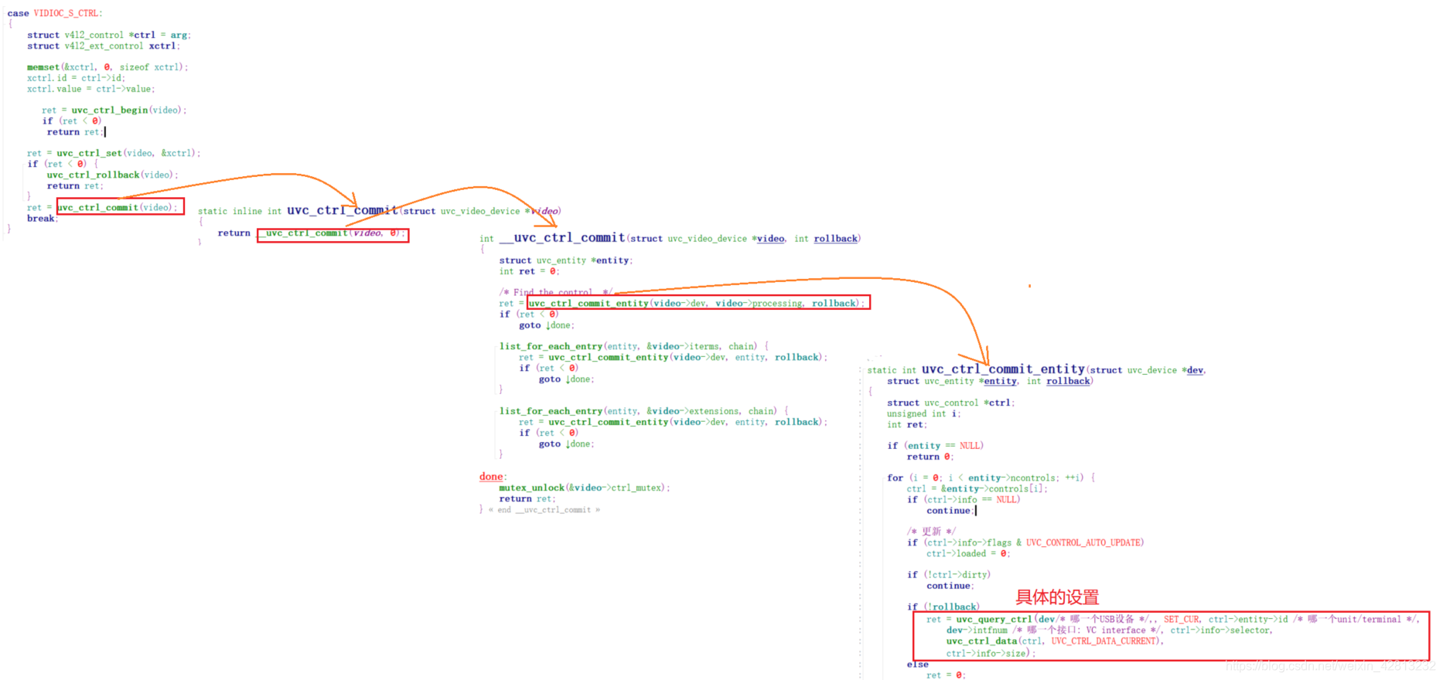Click the 'static inline int uvc_ctrl_commit' function header
Screen dimensions: 1443x680
click(x=379, y=210)
